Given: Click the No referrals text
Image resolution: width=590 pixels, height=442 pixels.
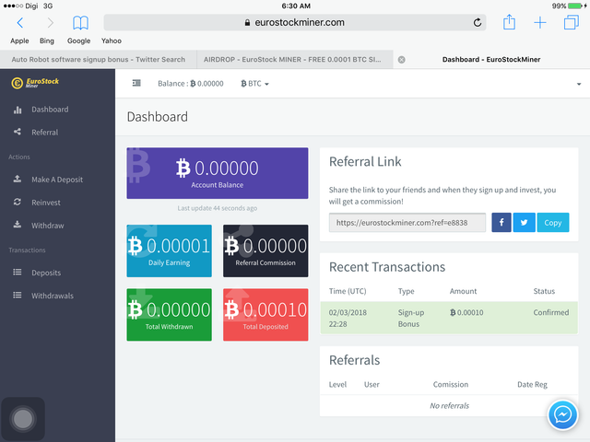Looking at the screenshot, I should click(x=449, y=405).
